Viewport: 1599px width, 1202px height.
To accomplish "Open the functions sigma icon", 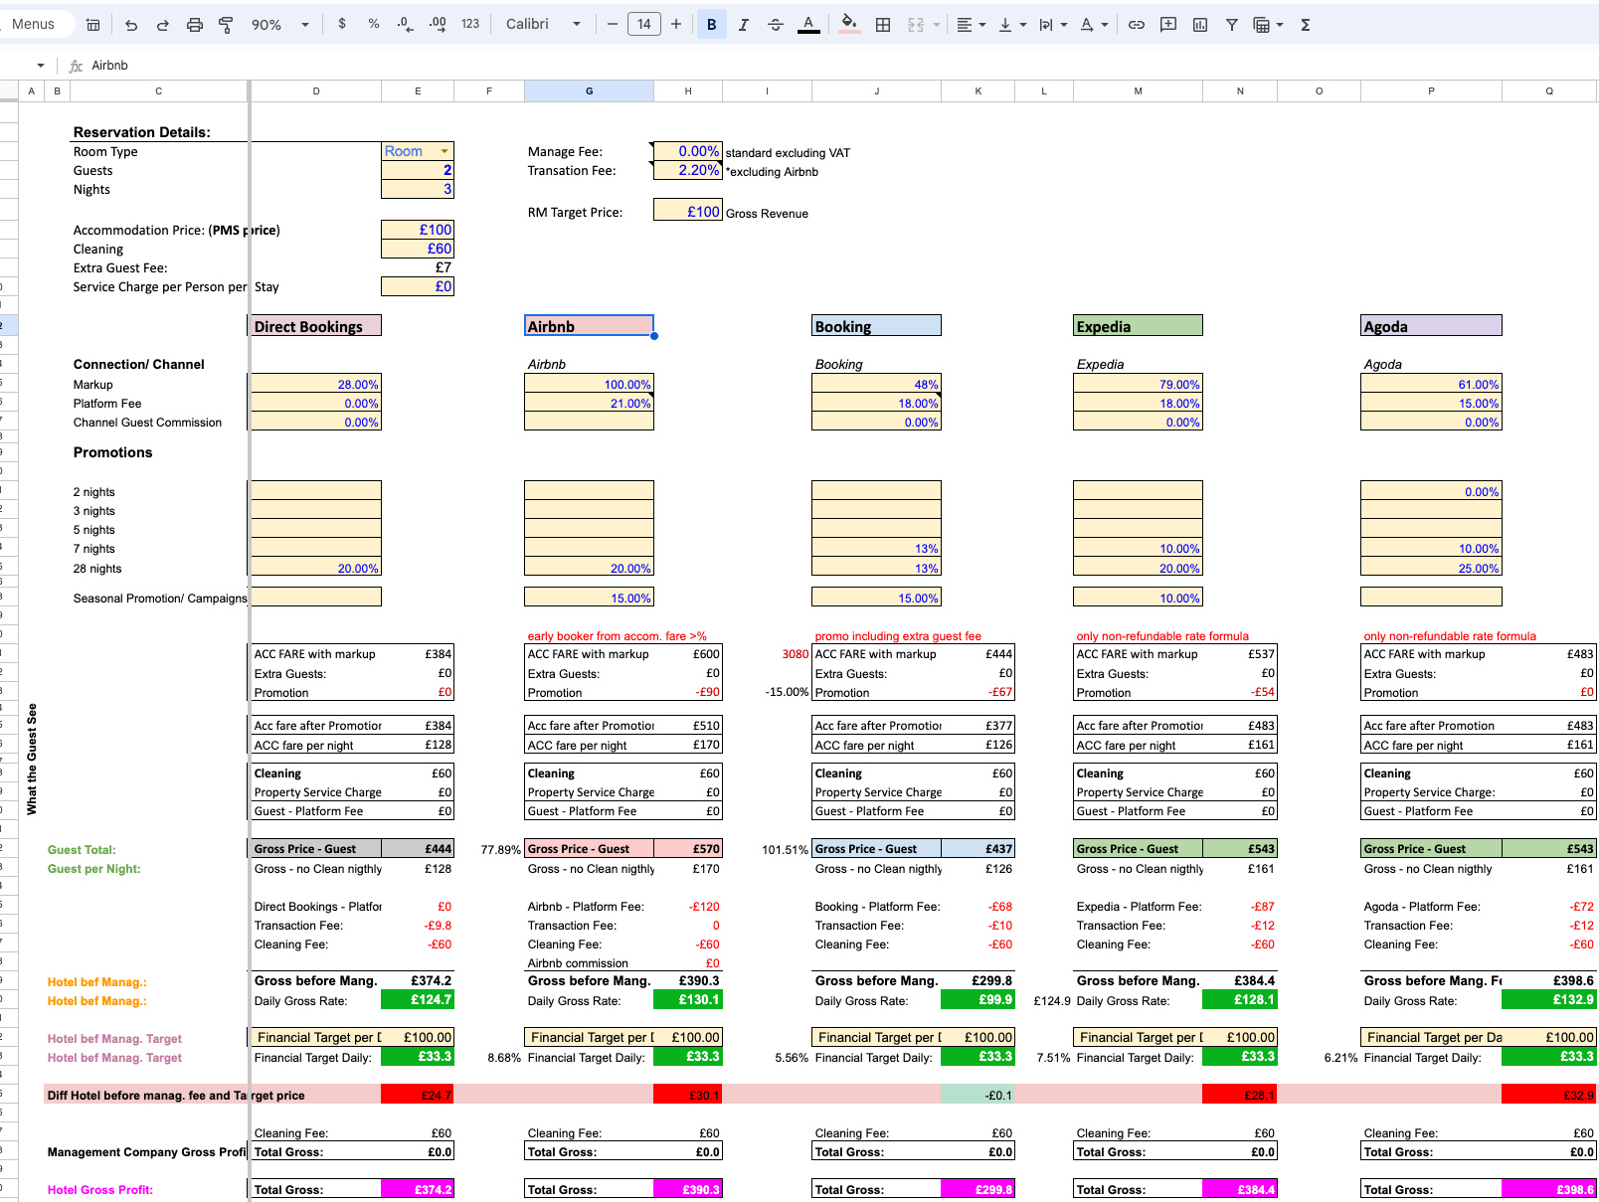I will coord(1306,25).
